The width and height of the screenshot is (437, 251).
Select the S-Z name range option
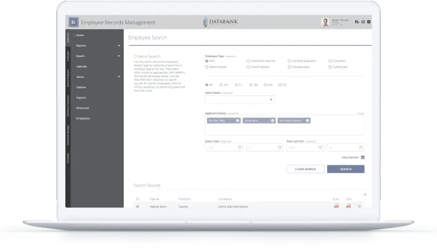(x=279, y=85)
